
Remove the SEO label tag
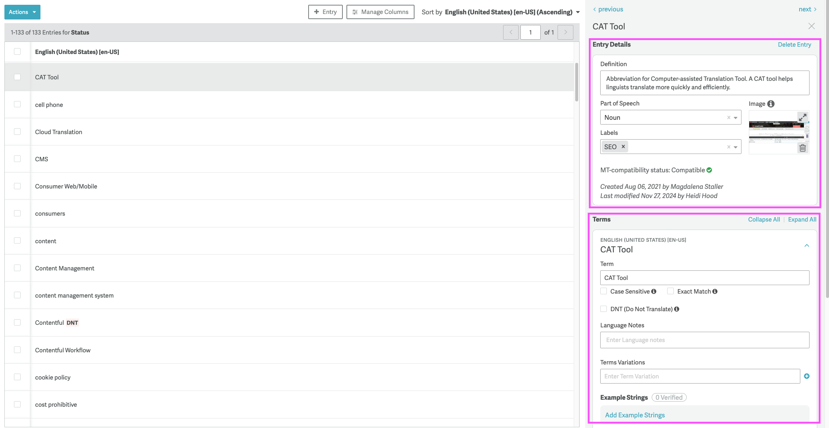tap(623, 147)
